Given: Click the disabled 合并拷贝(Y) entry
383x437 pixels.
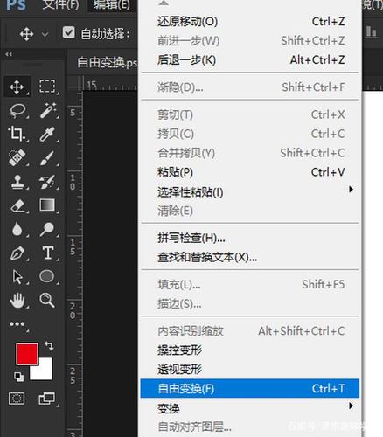Looking at the screenshot, I should (x=250, y=153).
